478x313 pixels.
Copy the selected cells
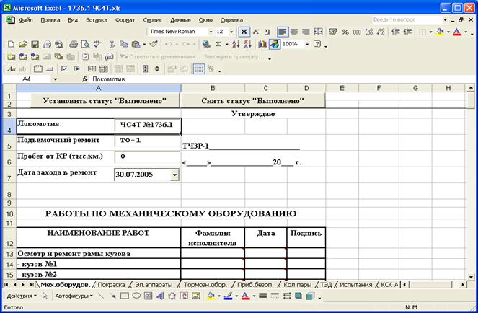pos(123,44)
